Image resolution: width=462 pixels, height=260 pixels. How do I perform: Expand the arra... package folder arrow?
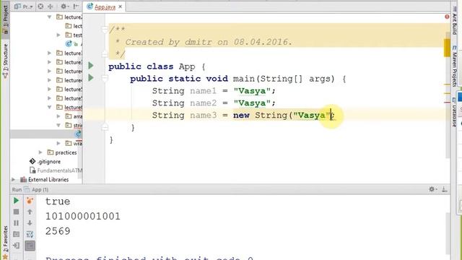pyautogui.click(x=58, y=116)
